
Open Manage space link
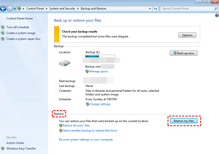(98, 71)
